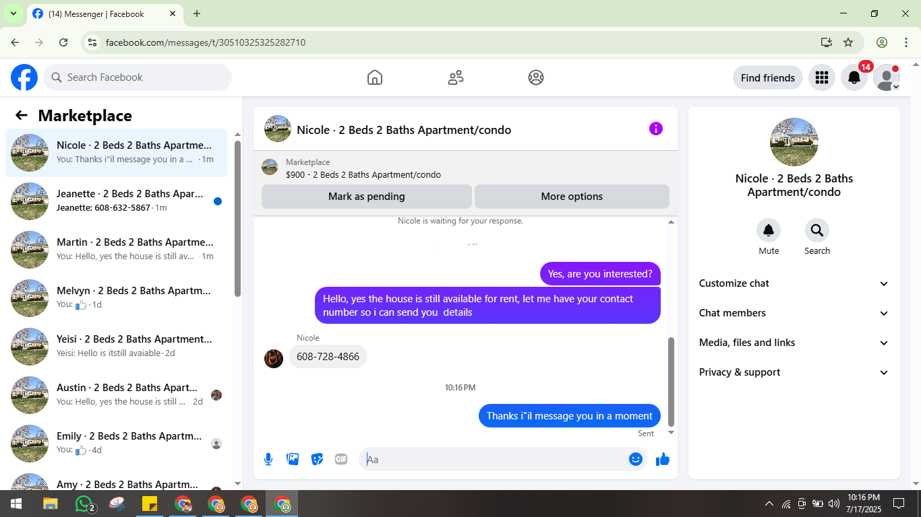
Task: Open Nicole's listing header title
Action: (404, 130)
